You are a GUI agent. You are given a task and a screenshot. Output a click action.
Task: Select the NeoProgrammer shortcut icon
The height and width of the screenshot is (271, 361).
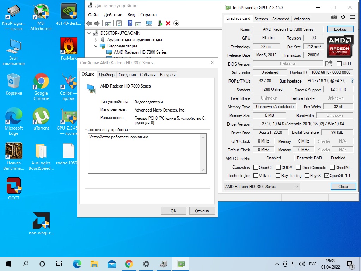pos(14,17)
